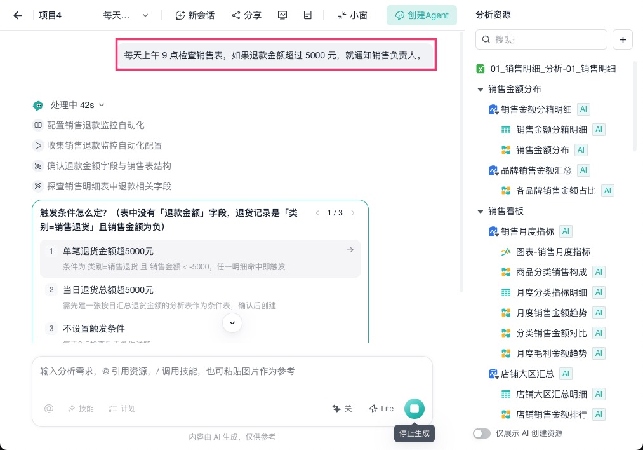The height and width of the screenshot is (450, 643).
Task: Stop generation with the green stop button
Action: pyautogui.click(x=414, y=409)
